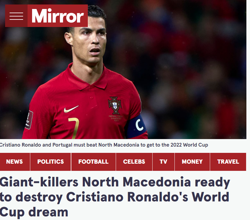
Task: Open the NEWS section
Action: pyautogui.click(x=15, y=162)
